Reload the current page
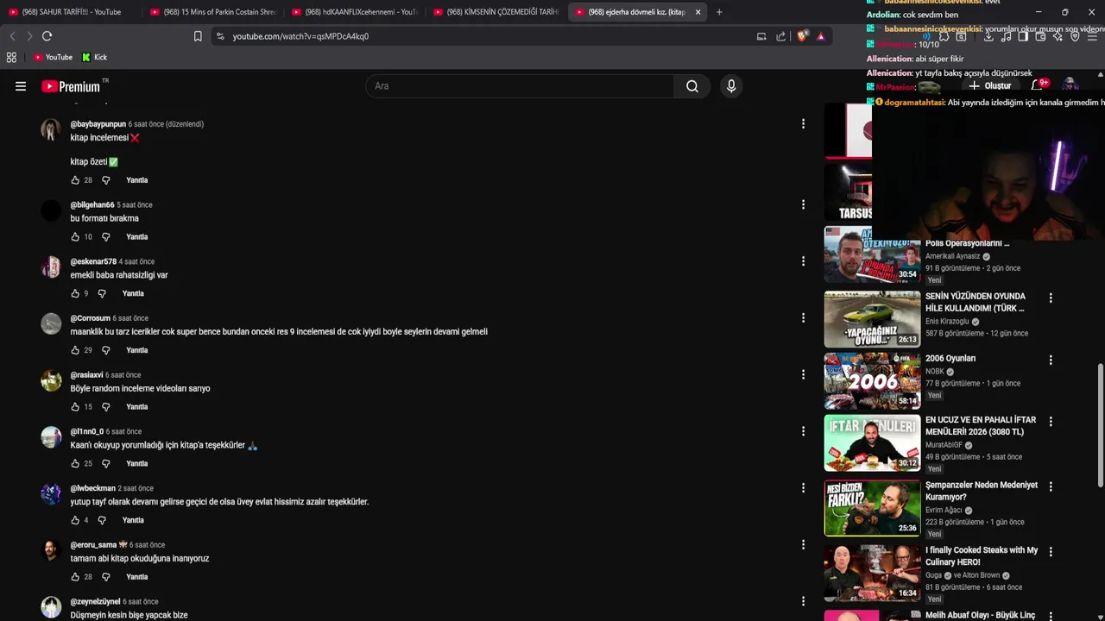This screenshot has height=621, width=1105. (x=47, y=36)
